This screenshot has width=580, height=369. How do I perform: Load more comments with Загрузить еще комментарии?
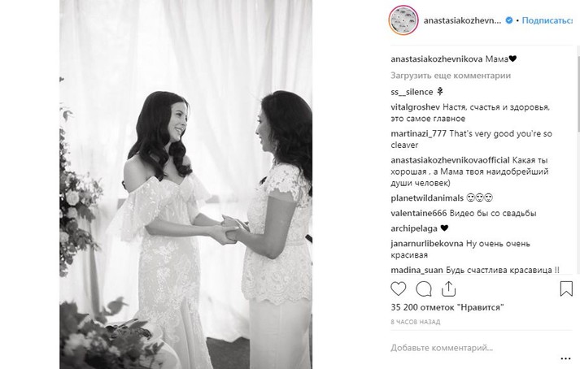[451, 76]
